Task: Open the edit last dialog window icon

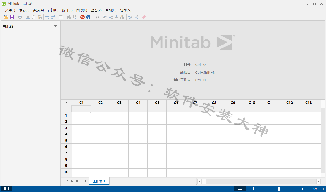Action: 61,17
